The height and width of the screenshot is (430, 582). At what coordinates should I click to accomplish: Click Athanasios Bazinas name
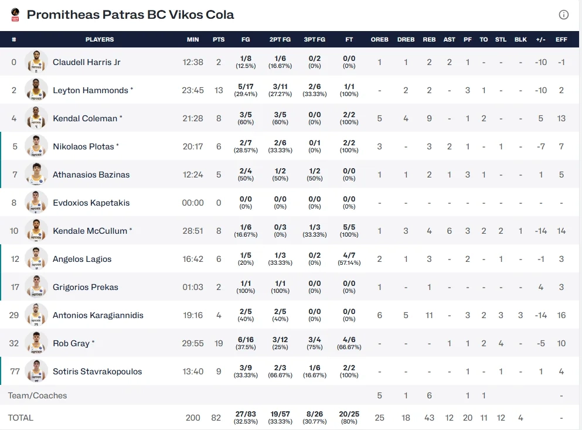[91, 175]
